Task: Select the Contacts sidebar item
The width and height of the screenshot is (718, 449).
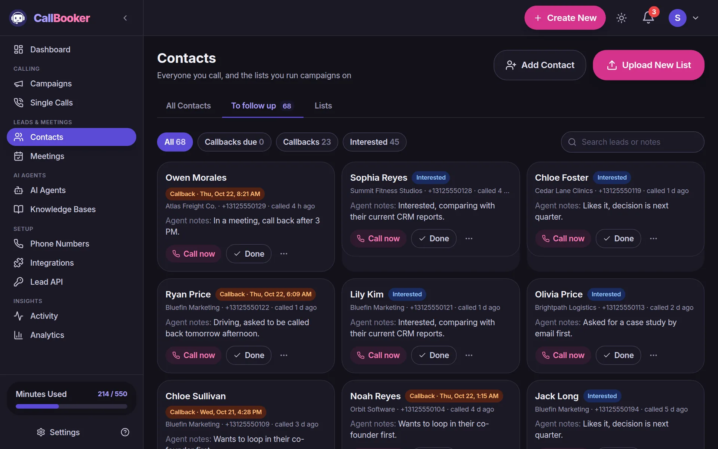Action: 71,137
